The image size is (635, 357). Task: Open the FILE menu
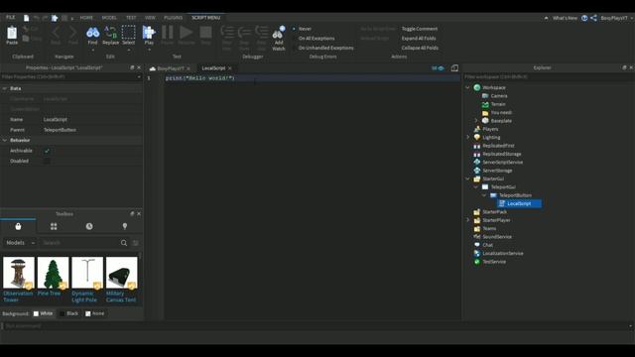pyautogui.click(x=11, y=18)
